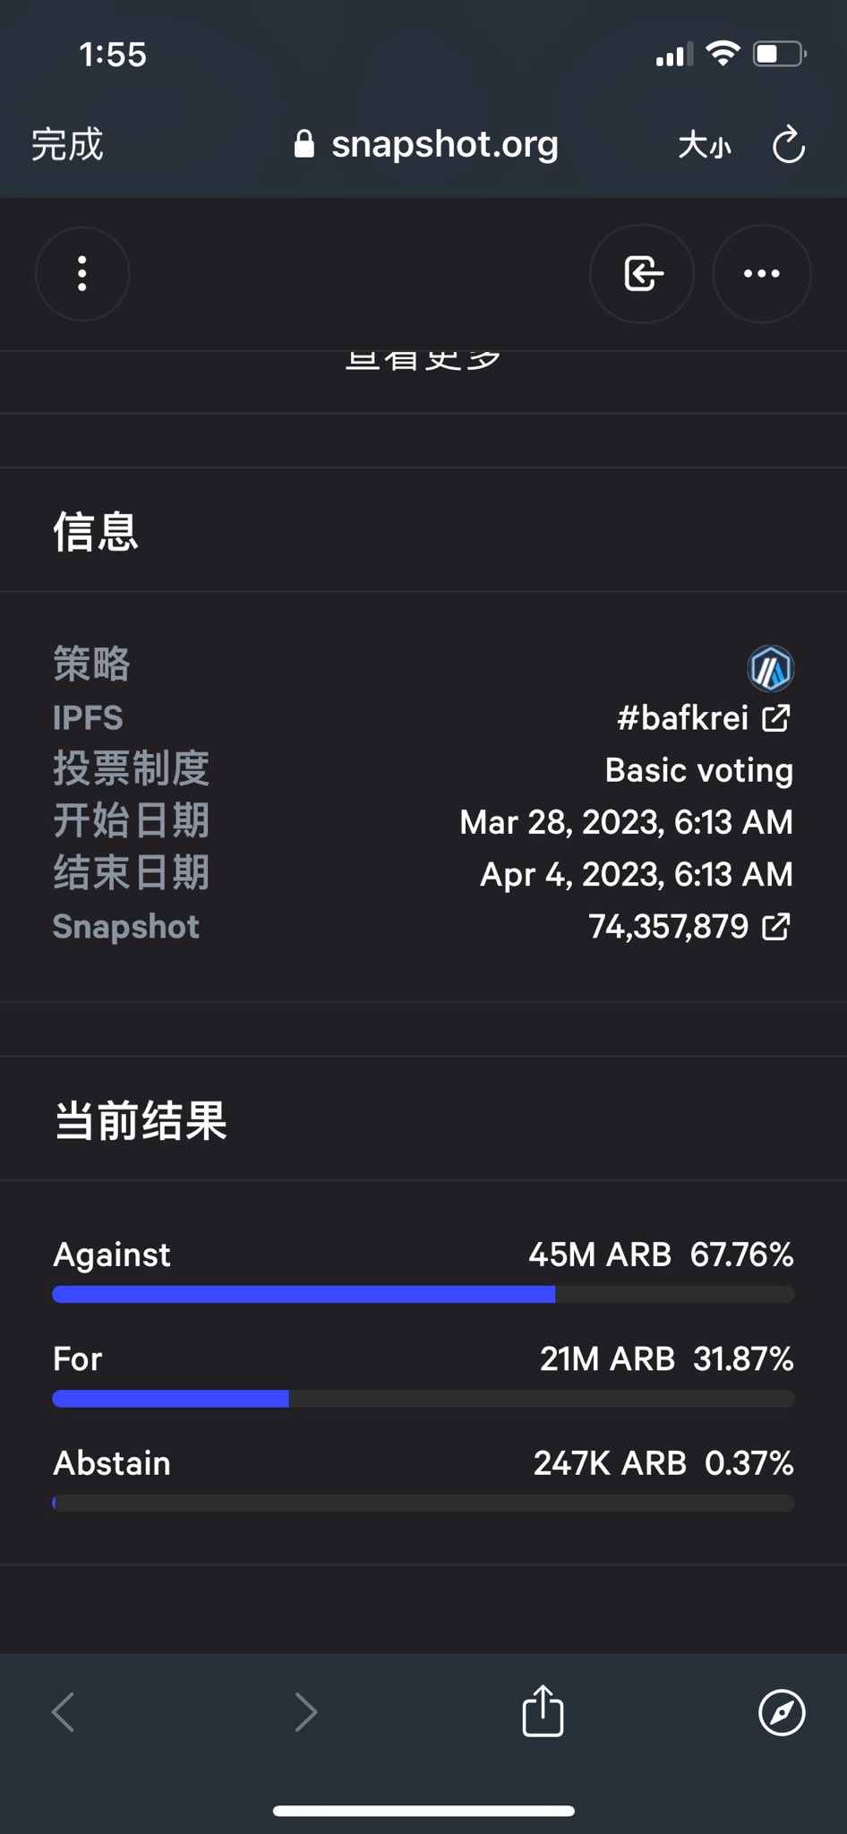Viewport: 847px width, 1834px height.
Task: Click the Arbitrum strategy logo icon
Action: [770, 668]
